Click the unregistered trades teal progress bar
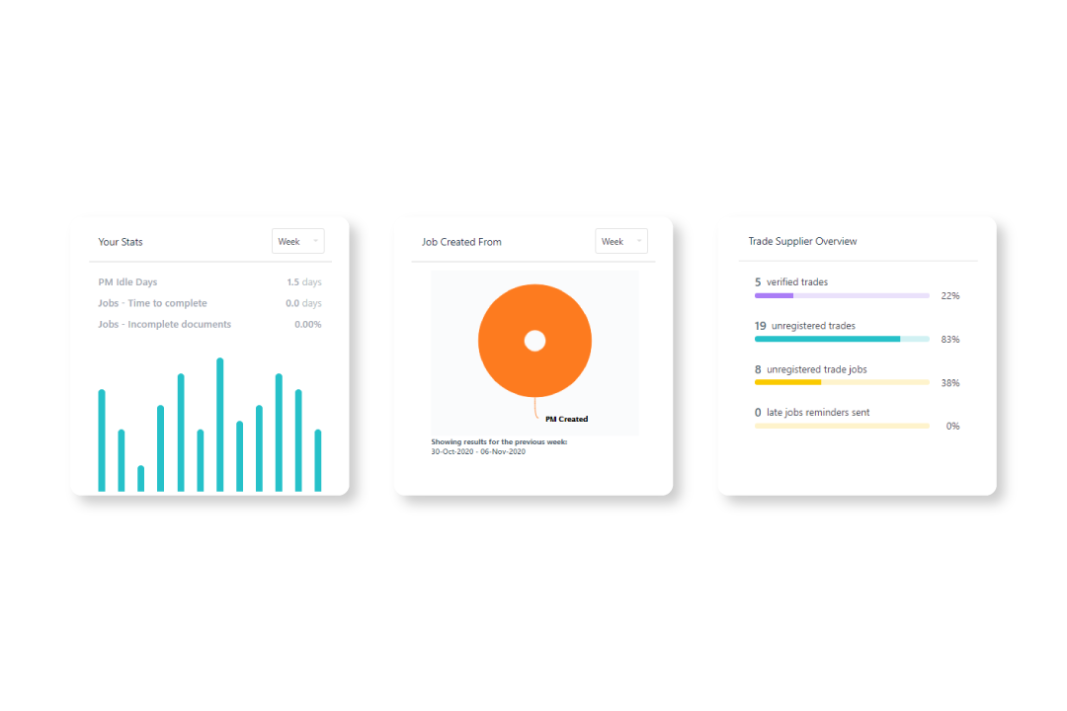 [x=842, y=339]
